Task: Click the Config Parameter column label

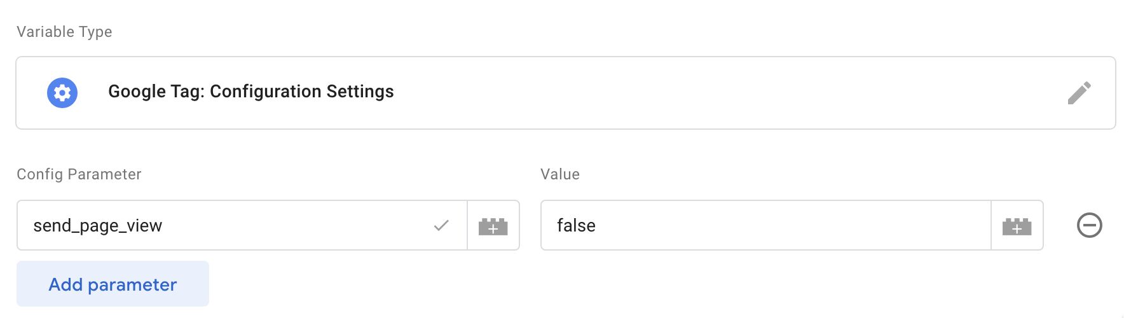Action: [79, 174]
